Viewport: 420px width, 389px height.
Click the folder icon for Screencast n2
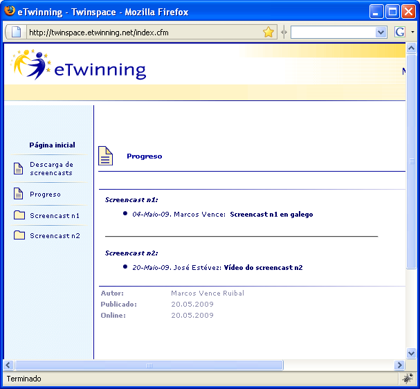coord(19,235)
